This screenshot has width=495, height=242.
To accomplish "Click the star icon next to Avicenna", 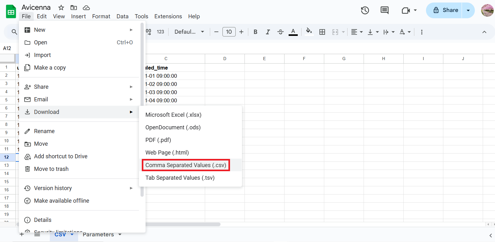I will (61, 8).
